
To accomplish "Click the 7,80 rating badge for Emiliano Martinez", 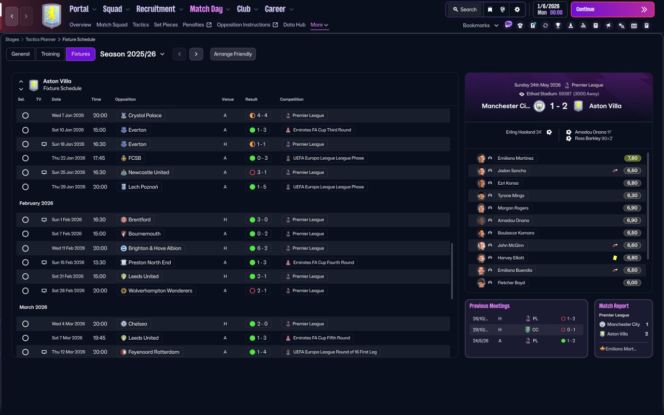I will [632, 158].
